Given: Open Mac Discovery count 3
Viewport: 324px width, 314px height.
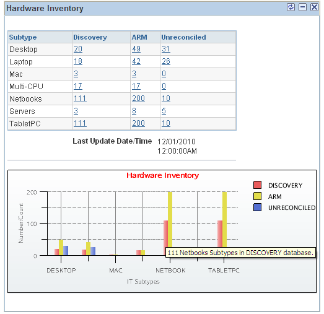Looking at the screenshot, I should tap(76, 74).
